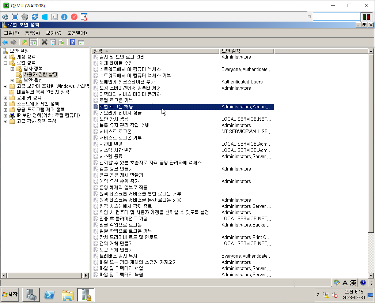Click the close-window icon with red X
Viewport: 375px width, 303px height.
(84, 17)
